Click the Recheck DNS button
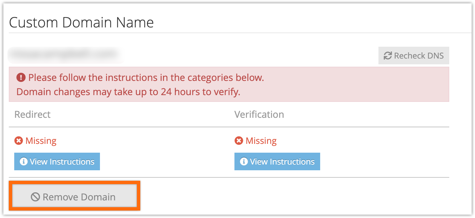This screenshot has height=218, width=475. tap(414, 56)
